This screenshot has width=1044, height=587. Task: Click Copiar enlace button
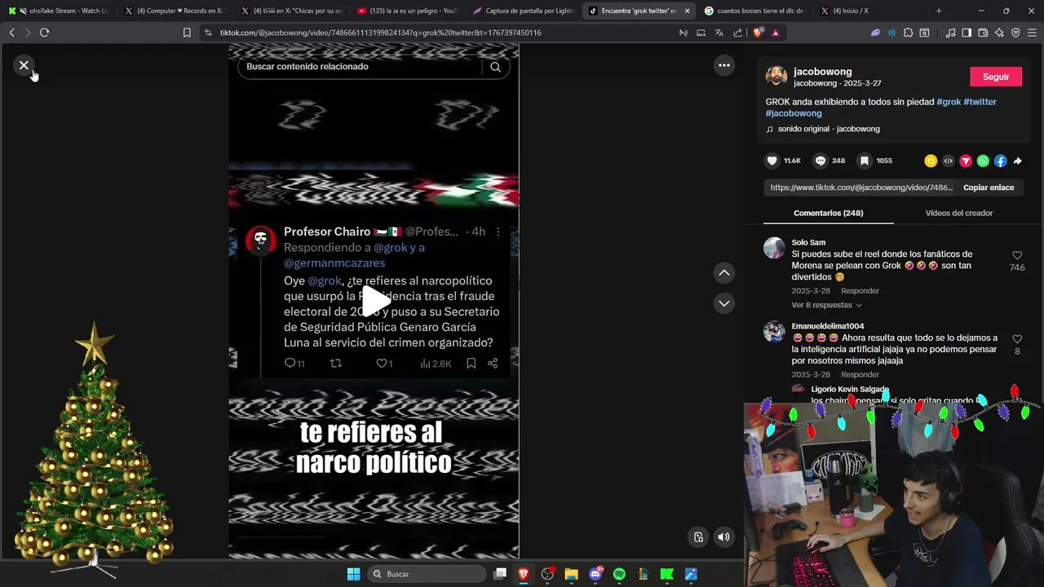989,188
